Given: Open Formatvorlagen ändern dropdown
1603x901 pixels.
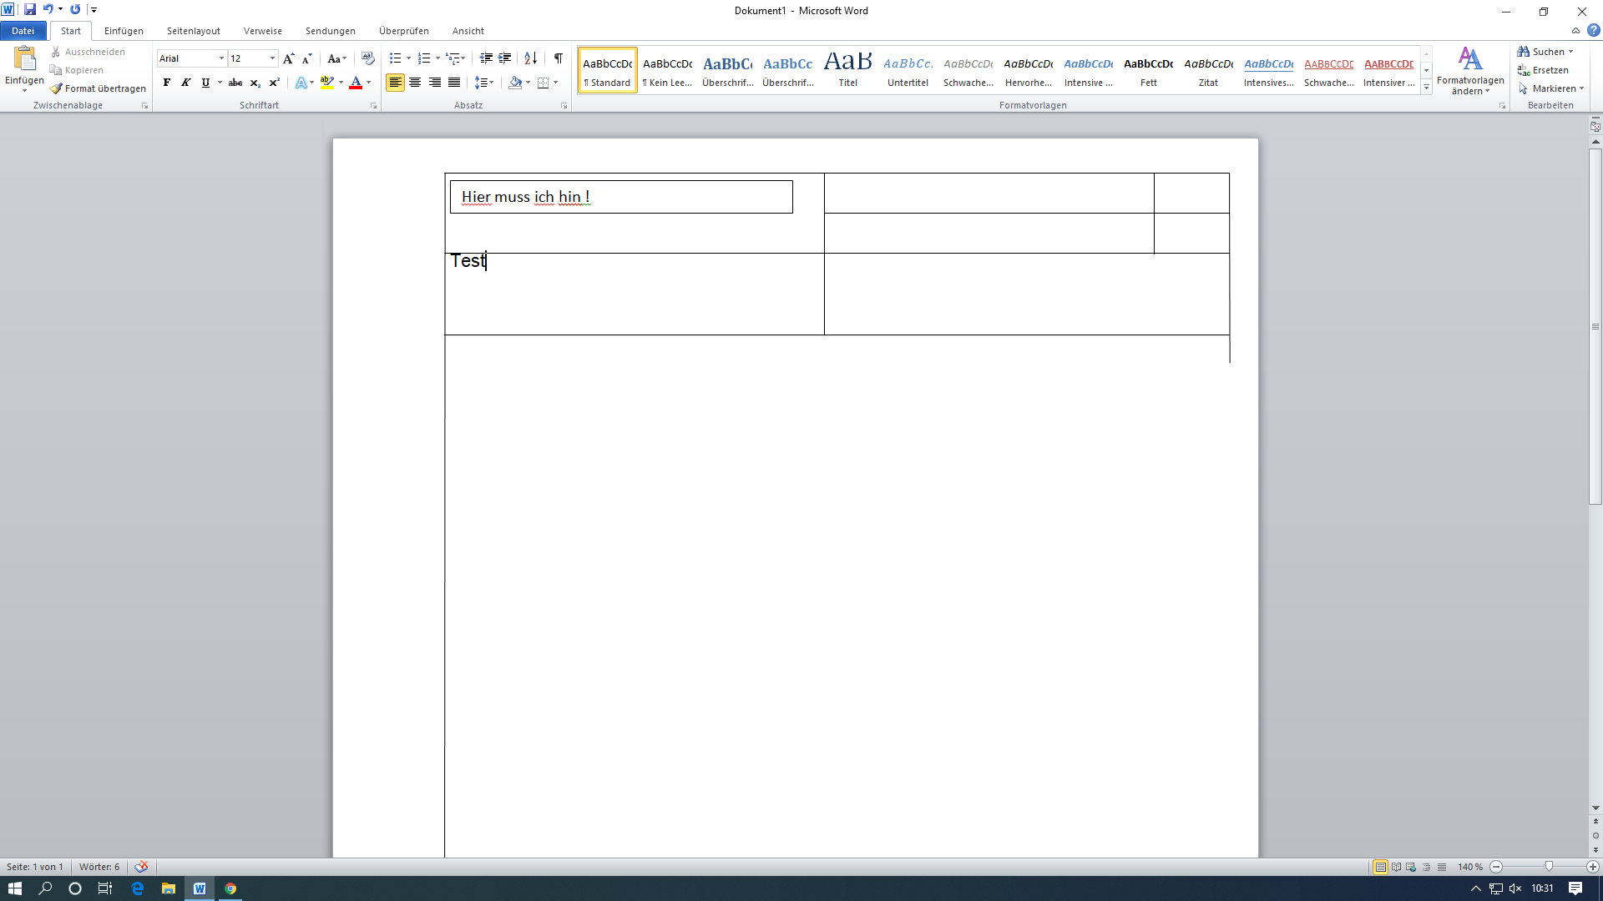Looking at the screenshot, I should point(1470,71).
